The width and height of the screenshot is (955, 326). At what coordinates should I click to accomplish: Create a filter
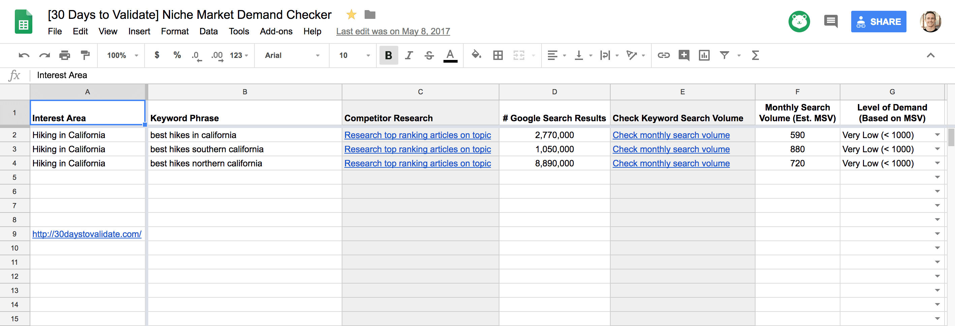click(x=725, y=55)
